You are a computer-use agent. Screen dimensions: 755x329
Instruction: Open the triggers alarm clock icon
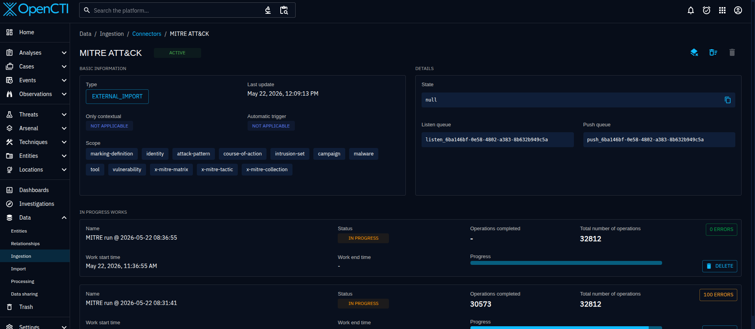coord(707,10)
